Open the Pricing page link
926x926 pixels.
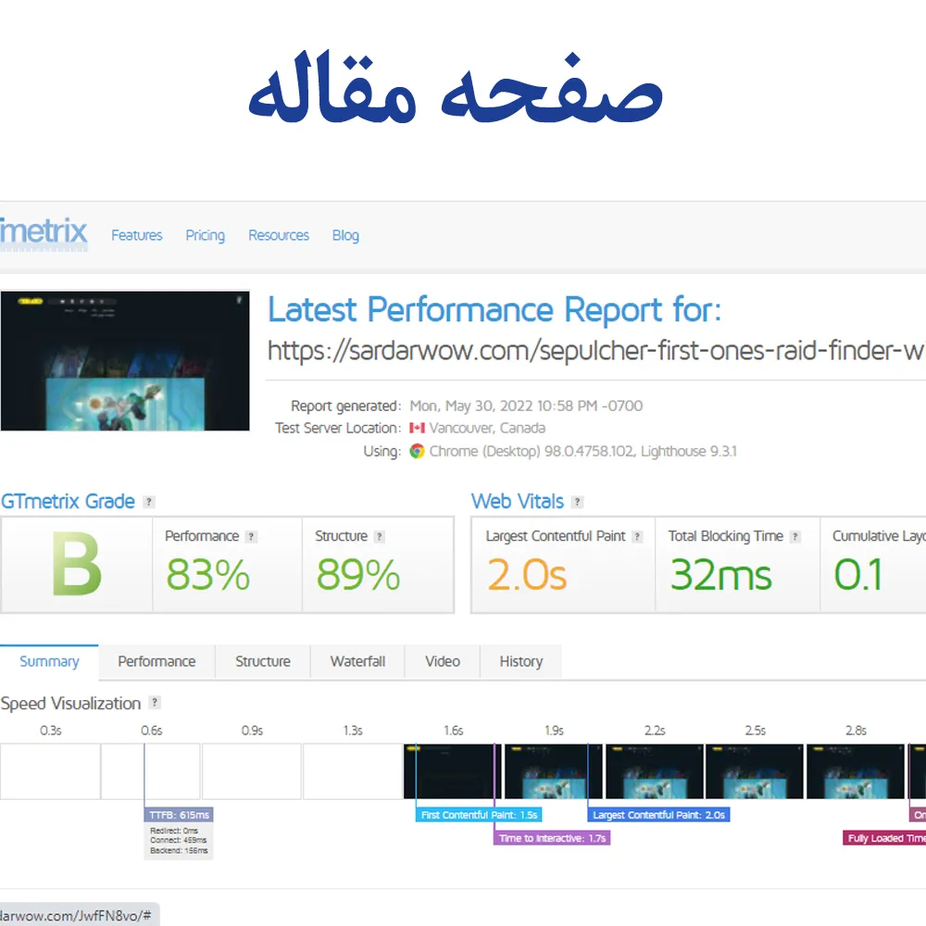(205, 235)
